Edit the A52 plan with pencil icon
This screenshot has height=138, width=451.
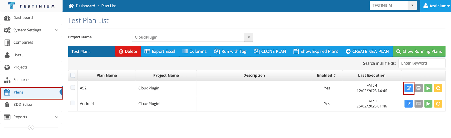[409, 88]
